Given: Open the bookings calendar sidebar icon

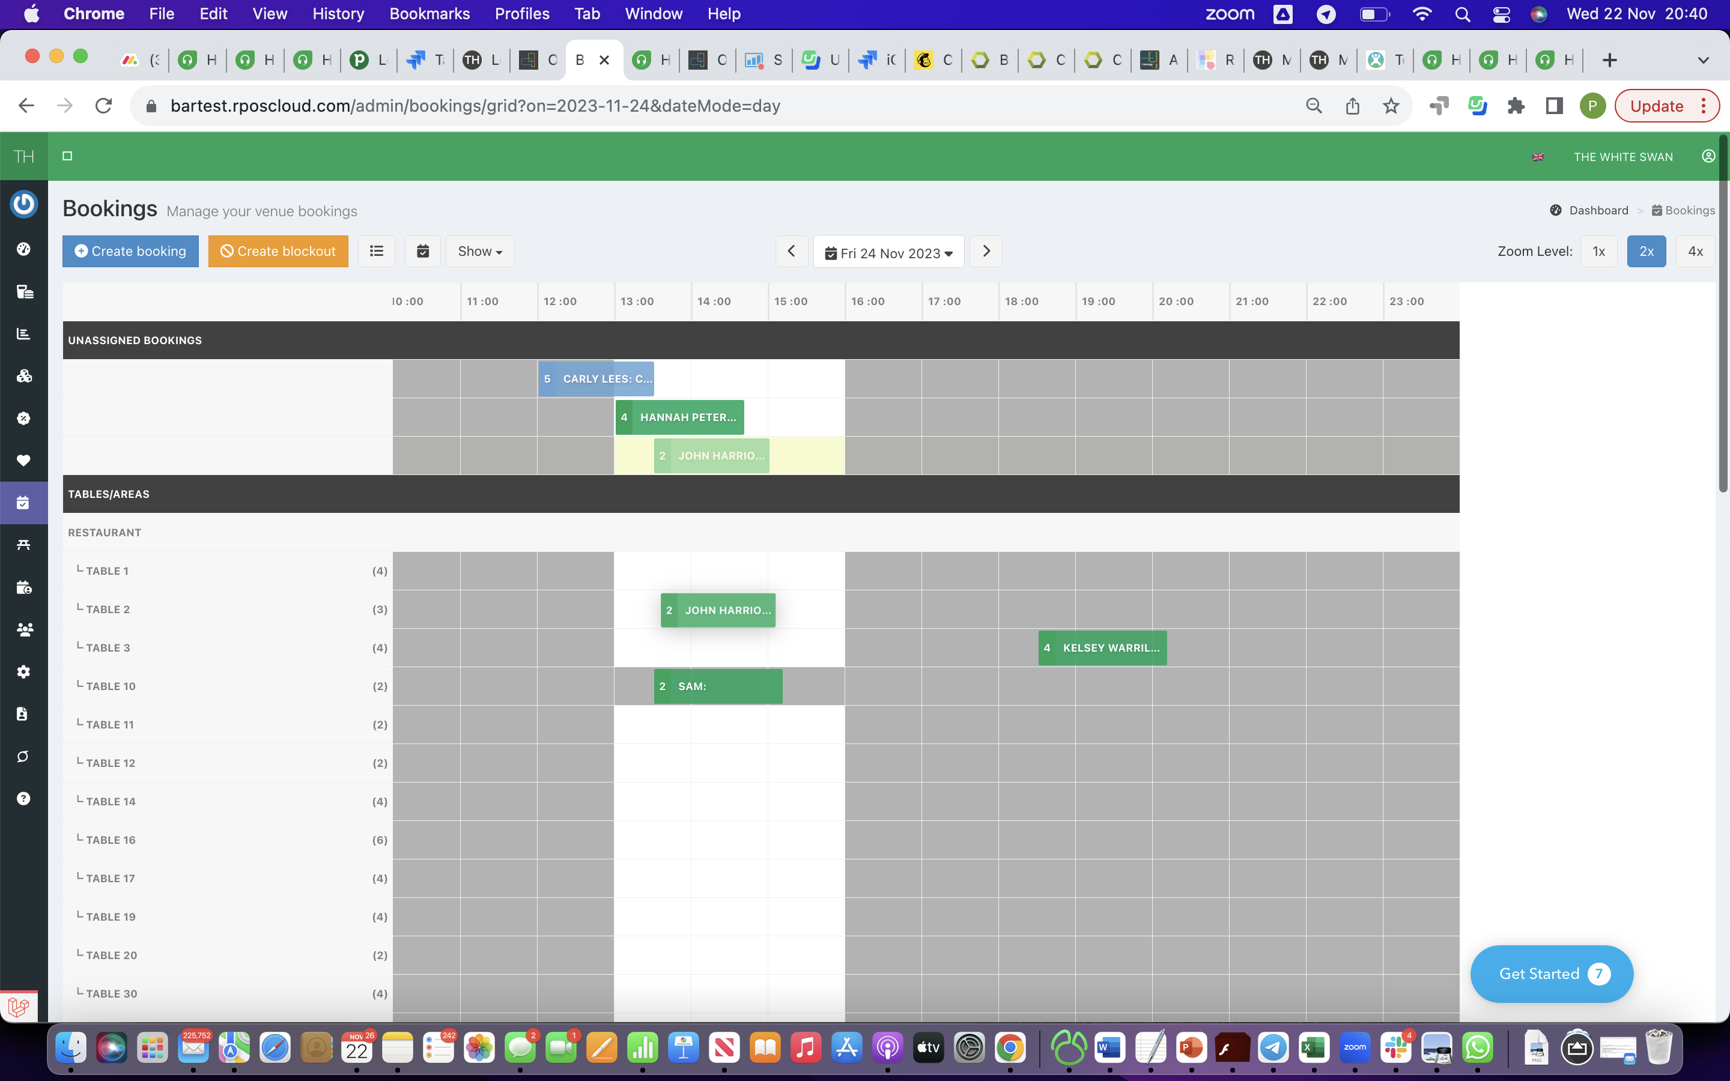Looking at the screenshot, I should [23, 503].
